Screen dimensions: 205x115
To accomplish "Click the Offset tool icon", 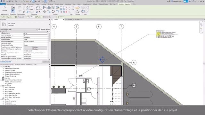I will [x=49, y=7].
